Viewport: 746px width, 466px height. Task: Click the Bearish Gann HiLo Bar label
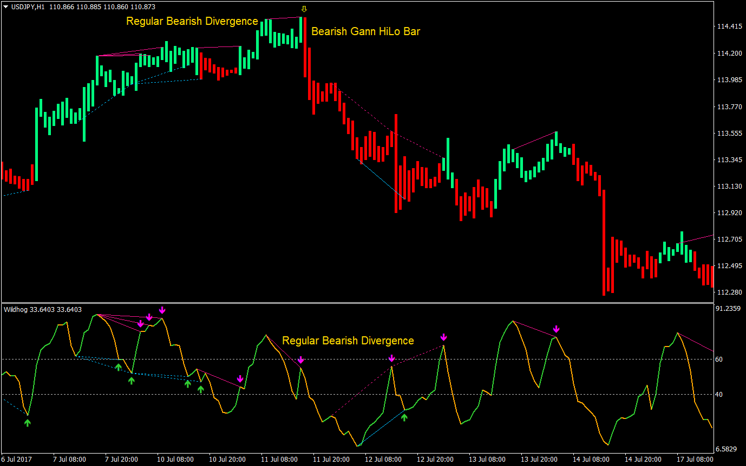(366, 31)
